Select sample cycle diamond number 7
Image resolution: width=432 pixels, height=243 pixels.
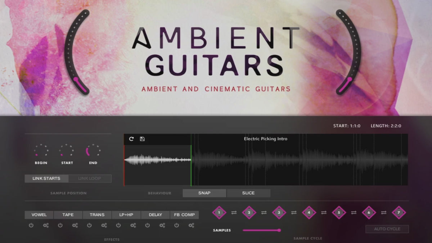(x=399, y=212)
